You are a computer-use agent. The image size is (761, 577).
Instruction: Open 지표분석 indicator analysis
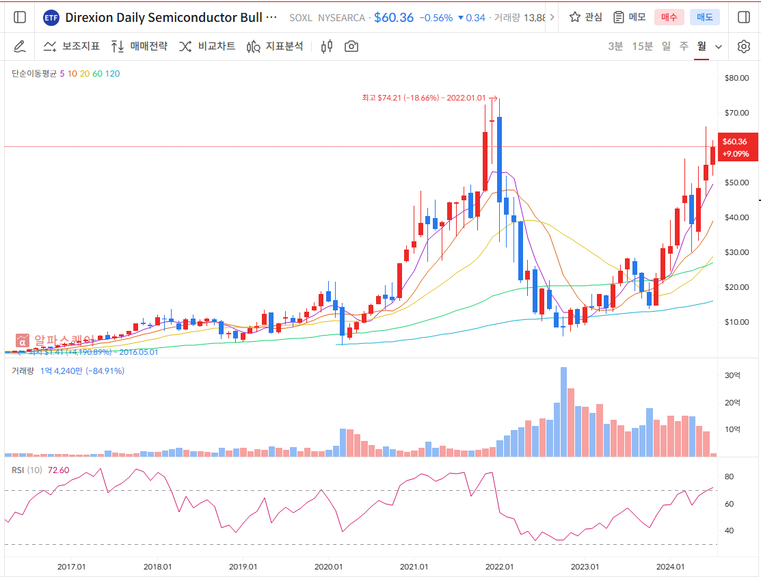(275, 46)
